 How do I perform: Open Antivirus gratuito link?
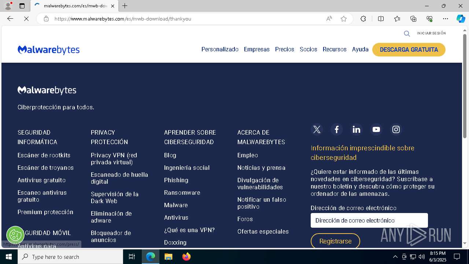tap(42, 180)
